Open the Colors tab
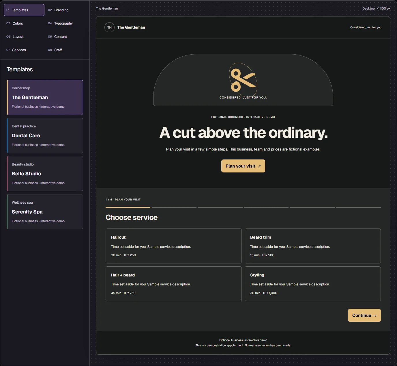Image resolution: width=397 pixels, height=366 pixels. (24, 23)
